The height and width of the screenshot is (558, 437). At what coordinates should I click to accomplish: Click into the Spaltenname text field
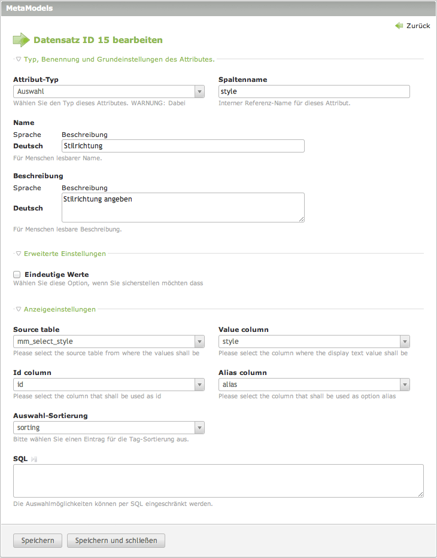point(314,92)
